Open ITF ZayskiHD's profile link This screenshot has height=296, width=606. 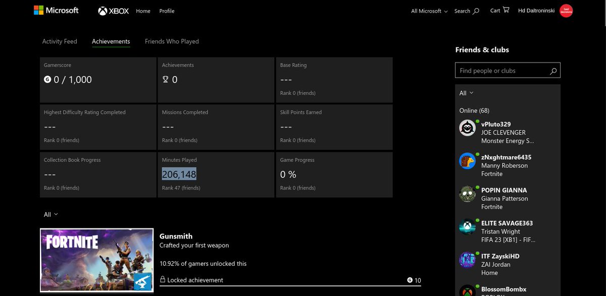(x=500, y=256)
